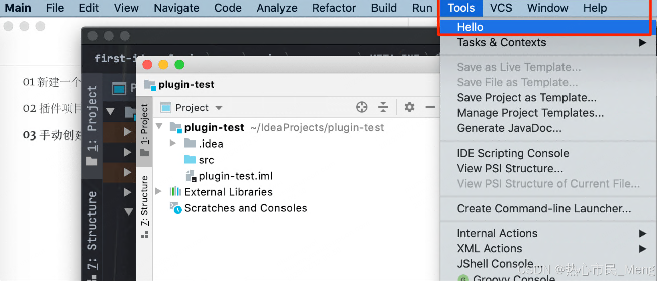Select Hello from the Tools menu
The width and height of the screenshot is (657, 281).
pyautogui.click(x=470, y=27)
